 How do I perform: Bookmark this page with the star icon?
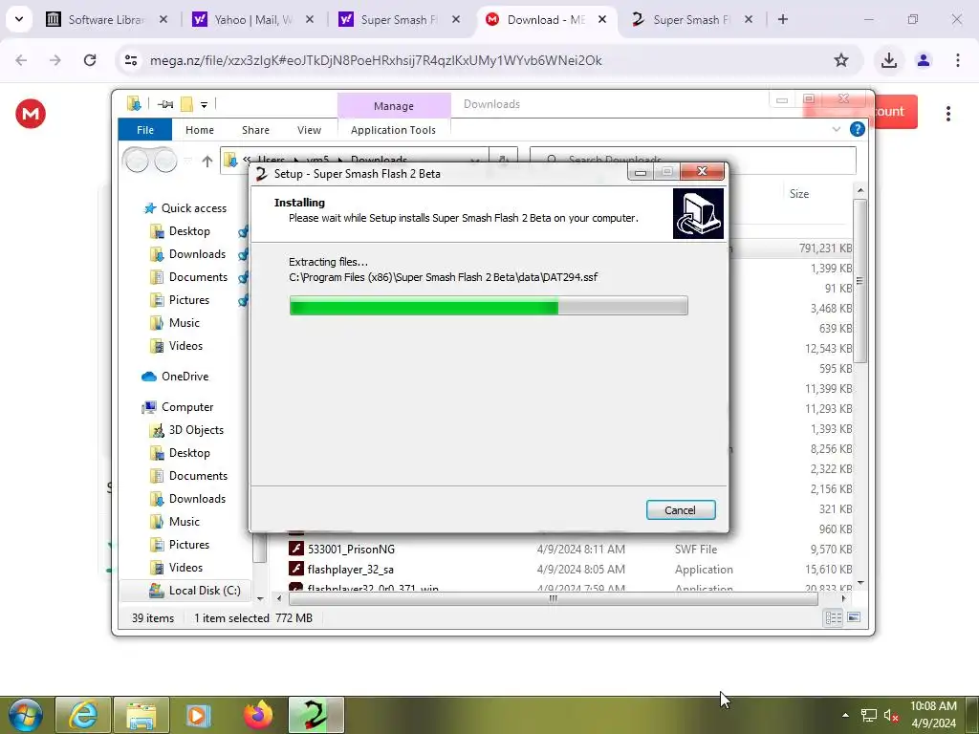pyautogui.click(x=841, y=60)
